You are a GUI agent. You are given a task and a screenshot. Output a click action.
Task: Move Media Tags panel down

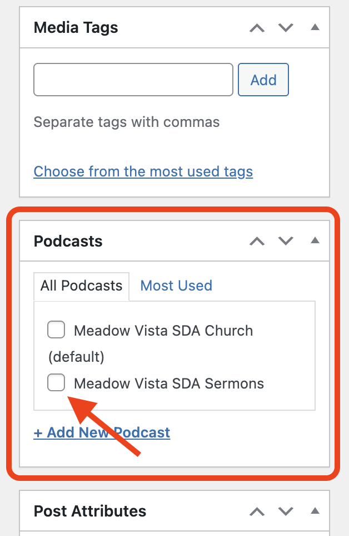[x=286, y=28]
